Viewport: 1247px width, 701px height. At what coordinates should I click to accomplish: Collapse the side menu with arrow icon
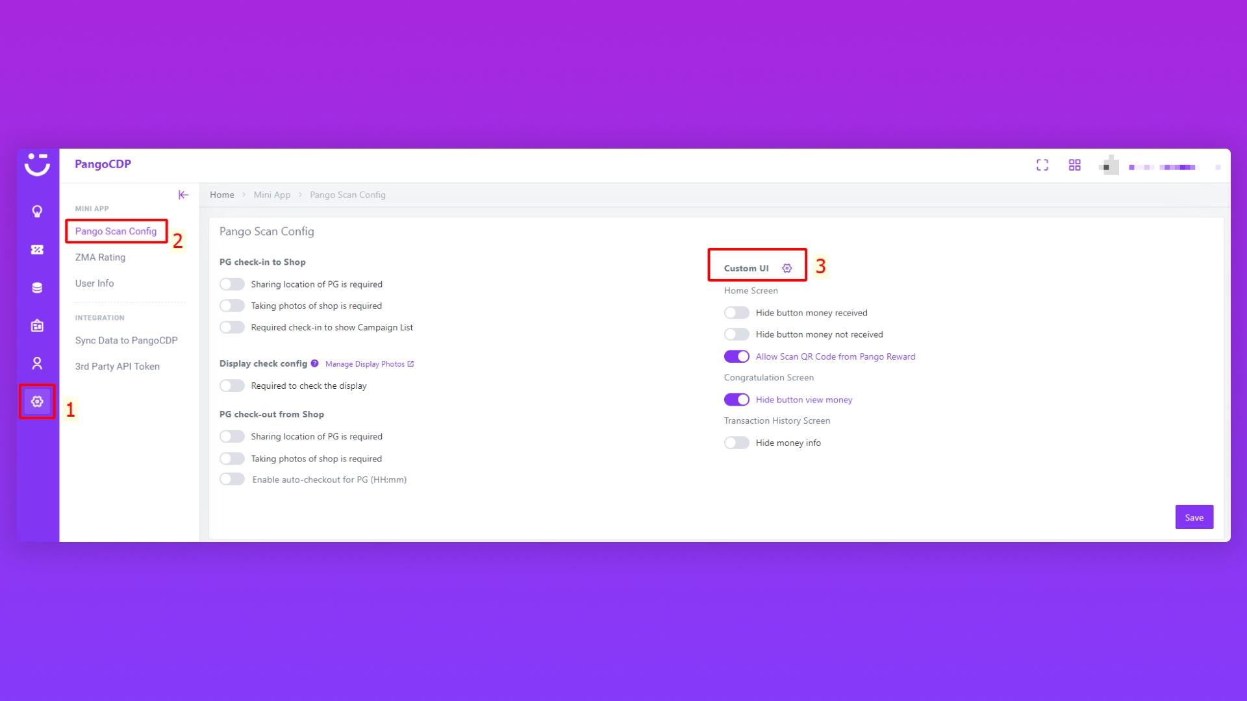(x=183, y=195)
